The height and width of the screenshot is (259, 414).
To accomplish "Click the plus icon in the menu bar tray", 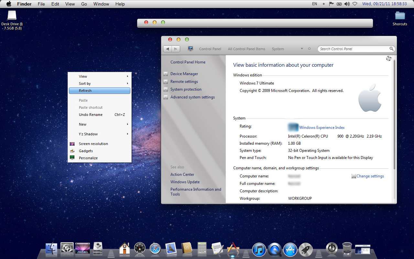I will pyautogui.click(x=324, y=4).
